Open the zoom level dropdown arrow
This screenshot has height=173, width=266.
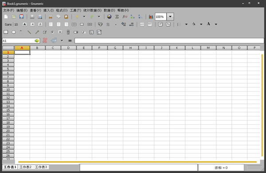click(x=170, y=17)
